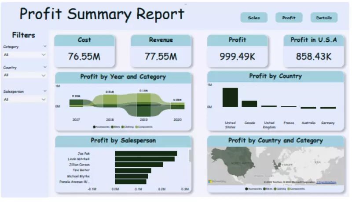Open the OpenStreetMap attribution link

(326, 182)
